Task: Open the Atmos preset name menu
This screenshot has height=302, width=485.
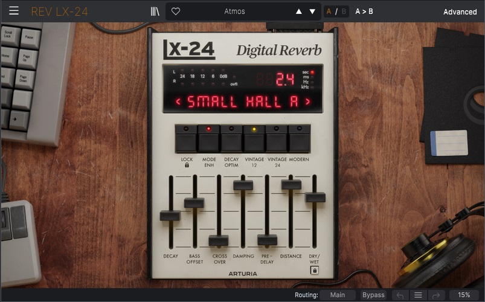Action: pyautogui.click(x=234, y=11)
